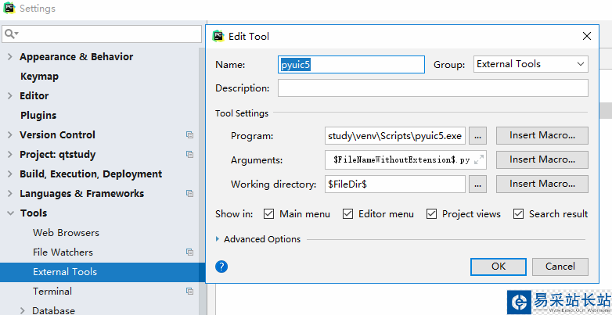Viewport: 612px width, 315px height.
Task: Expand Advanced Options section
Action: pos(218,239)
